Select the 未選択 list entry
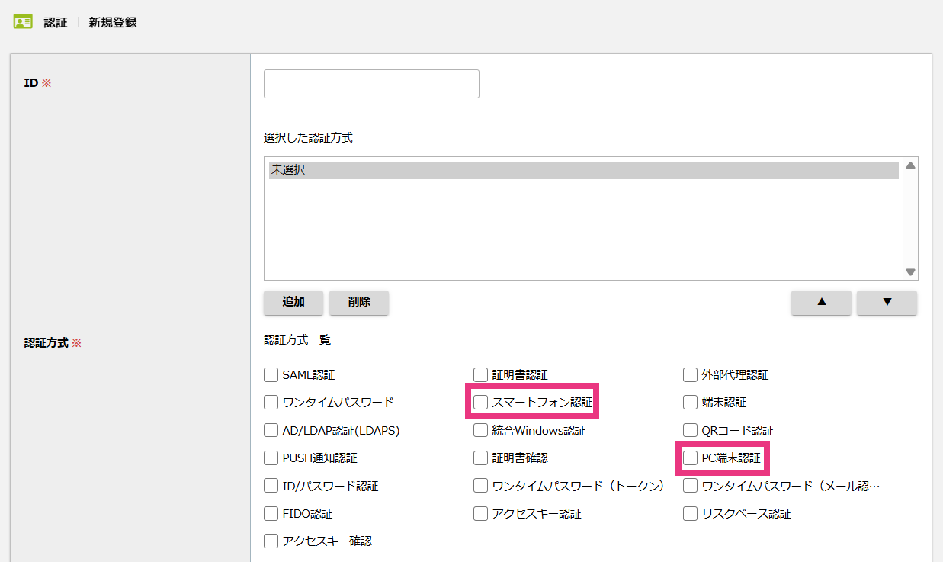 pyautogui.click(x=583, y=170)
